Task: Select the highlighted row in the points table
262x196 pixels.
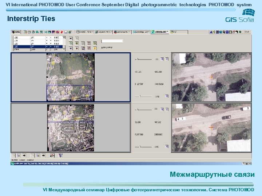Action: click(38, 47)
